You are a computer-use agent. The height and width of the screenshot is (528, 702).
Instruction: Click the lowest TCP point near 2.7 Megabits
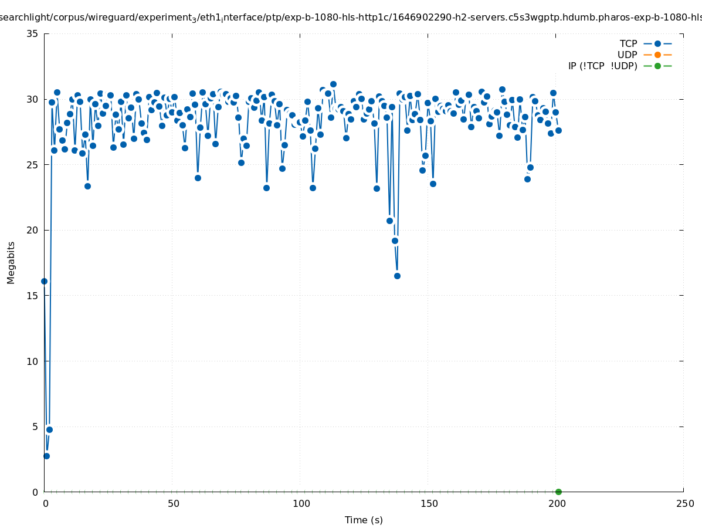(46, 456)
